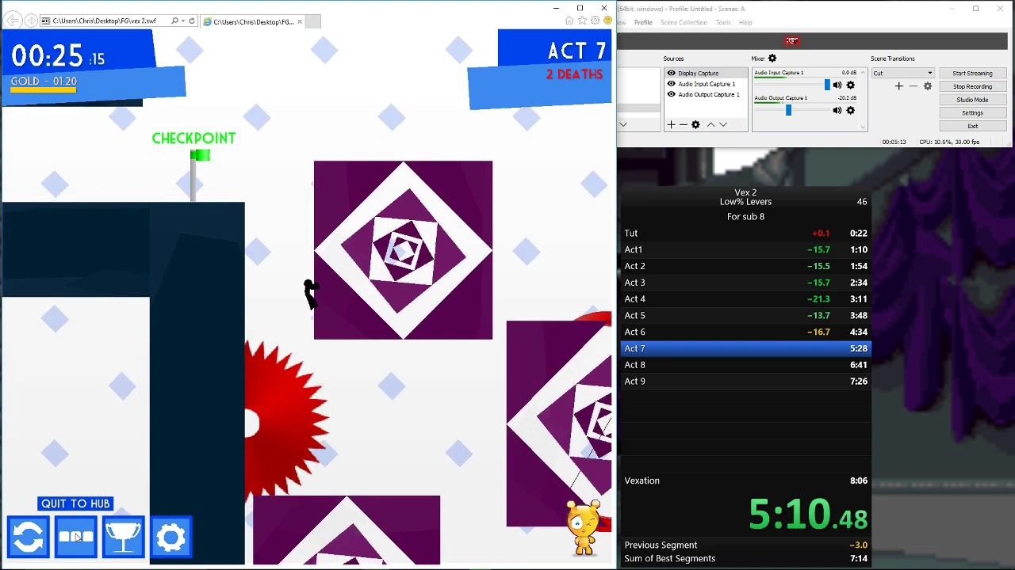Image resolution: width=1015 pixels, height=570 pixels.
Task: Click QUIT TO HUB in game
Action: [x=75, y=503]
